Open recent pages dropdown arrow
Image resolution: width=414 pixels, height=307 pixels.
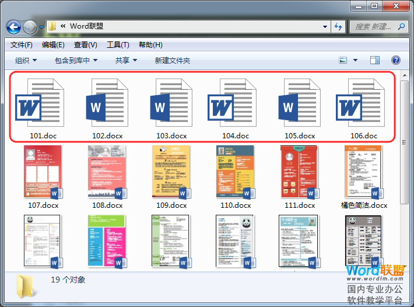[42, 27]
